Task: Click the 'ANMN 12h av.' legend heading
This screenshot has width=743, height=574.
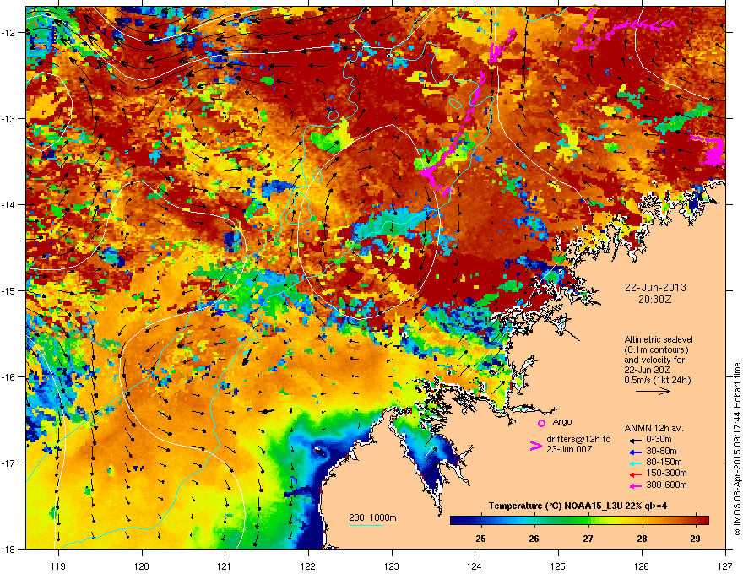Action: (654, 429)
